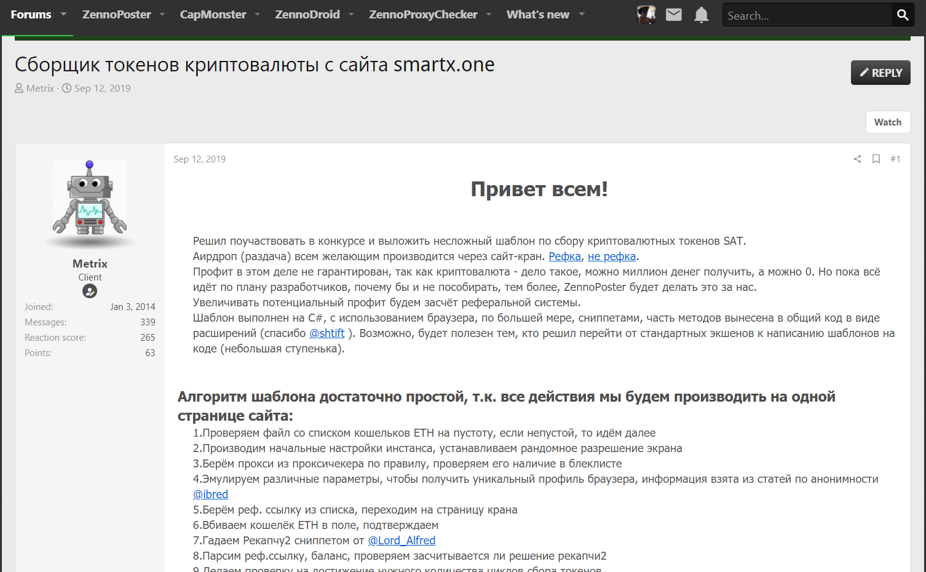Follow the Рефка link
The height and width of the screenshot is (572, 926).
click(564, 256)
